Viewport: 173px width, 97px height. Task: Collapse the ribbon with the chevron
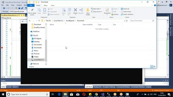(x=152, y=5)
